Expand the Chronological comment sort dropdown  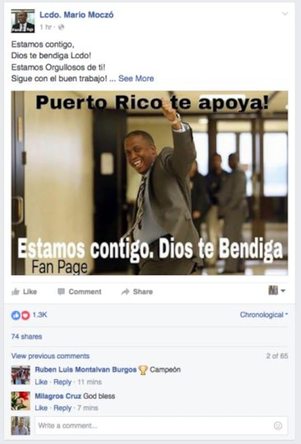pos(264,315)
